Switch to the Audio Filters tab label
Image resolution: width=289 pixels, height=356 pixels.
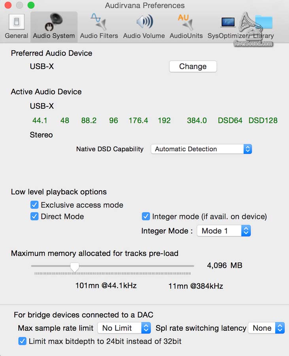click(x=99, y=36)
